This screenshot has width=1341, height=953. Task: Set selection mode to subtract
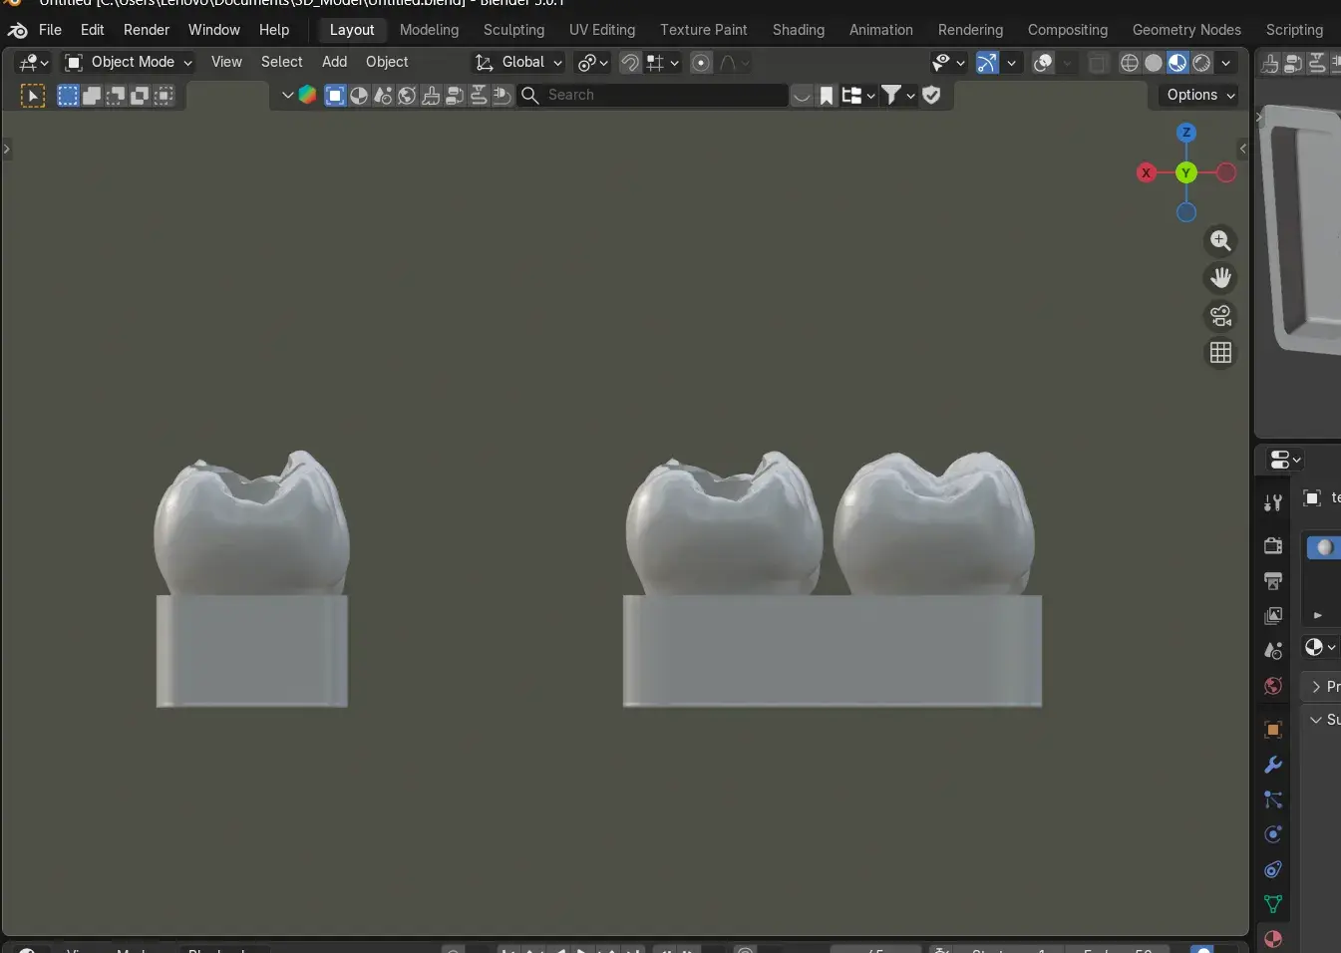116,96
